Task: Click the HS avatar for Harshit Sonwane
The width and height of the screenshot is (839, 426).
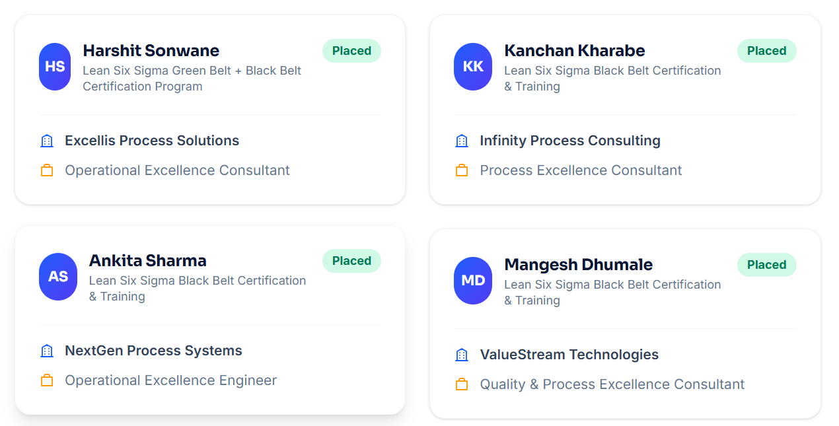Action: 55,67
